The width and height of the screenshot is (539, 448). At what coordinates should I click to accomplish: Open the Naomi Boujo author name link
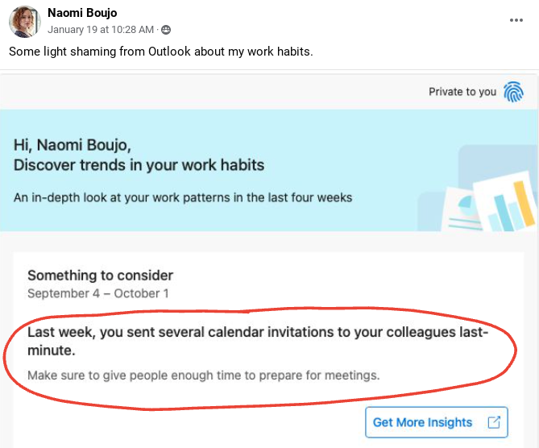pyautogui.click(x=82, y=13)
